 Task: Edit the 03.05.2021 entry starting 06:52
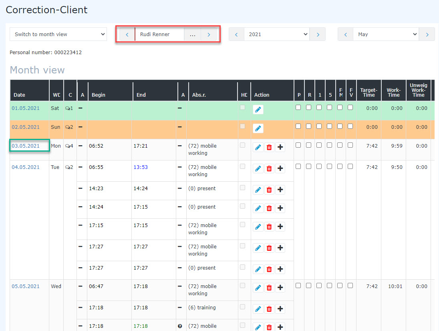[258, 147]
